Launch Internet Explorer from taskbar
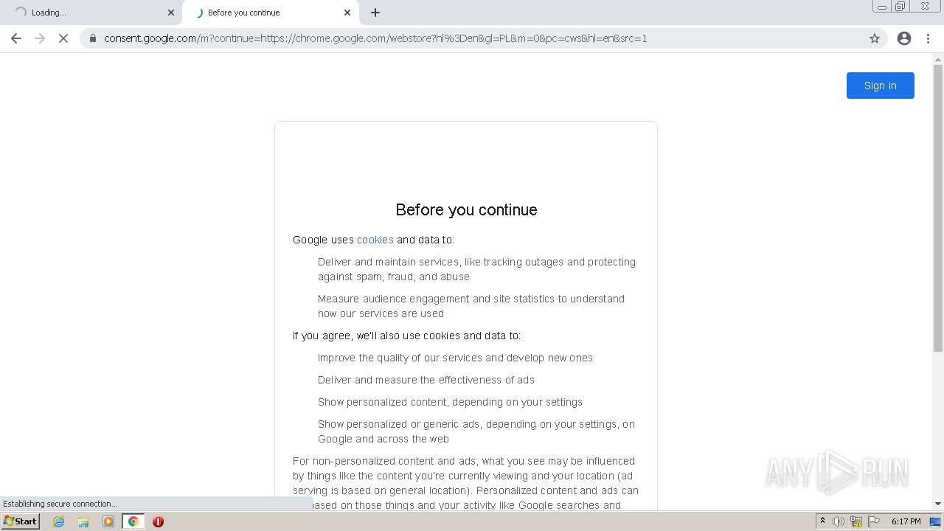Viewport: 944px width, 531px height. click(x=59, y=521)
